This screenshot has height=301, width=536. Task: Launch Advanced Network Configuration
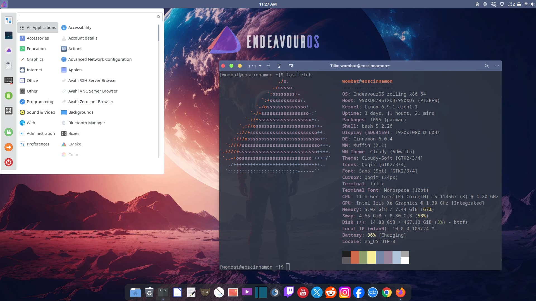point(100,59)
